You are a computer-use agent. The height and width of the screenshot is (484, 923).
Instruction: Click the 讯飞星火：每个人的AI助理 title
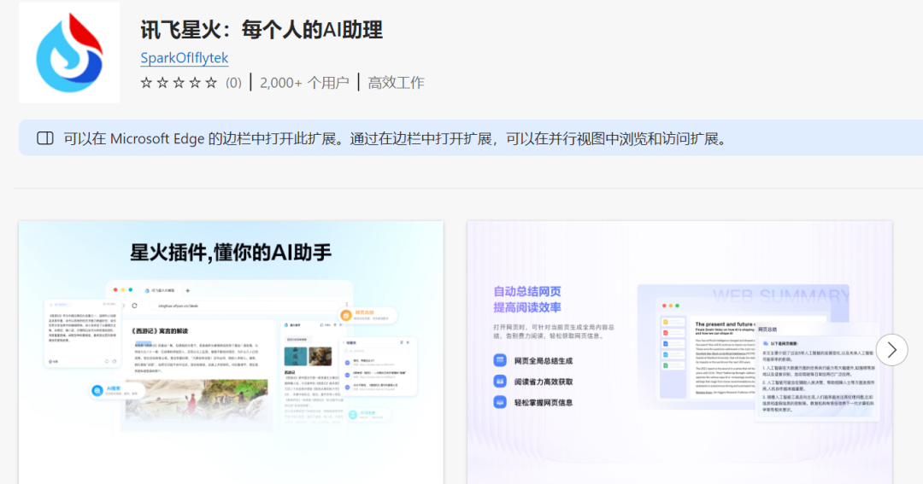262,29
